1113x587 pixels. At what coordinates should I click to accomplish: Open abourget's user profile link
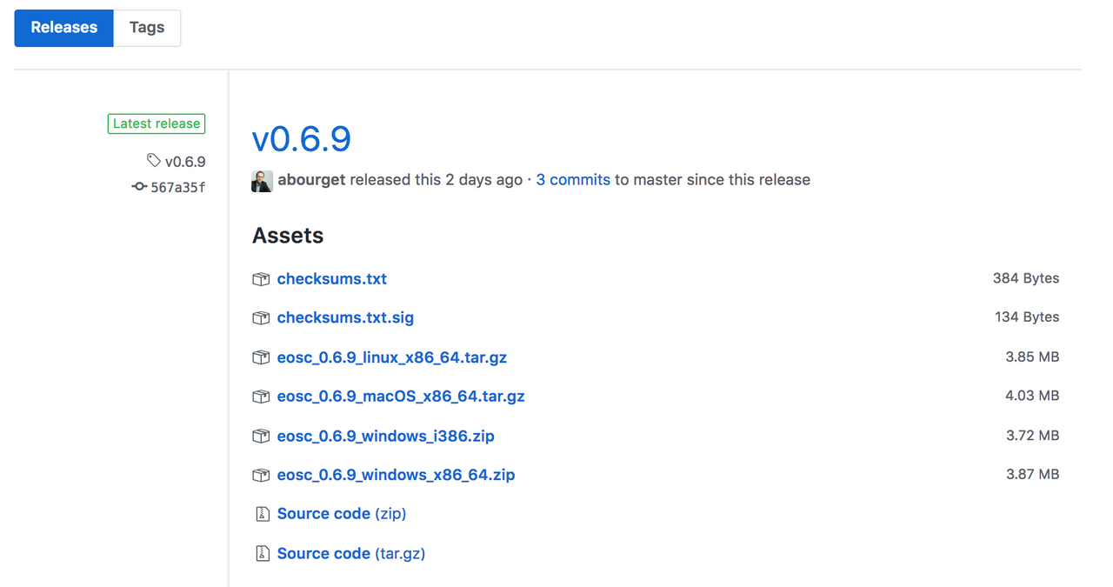click(311, 180)
